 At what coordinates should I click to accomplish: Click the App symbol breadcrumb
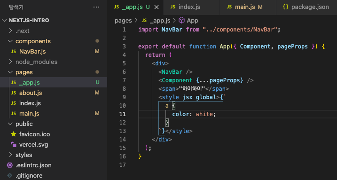(192, 21)
